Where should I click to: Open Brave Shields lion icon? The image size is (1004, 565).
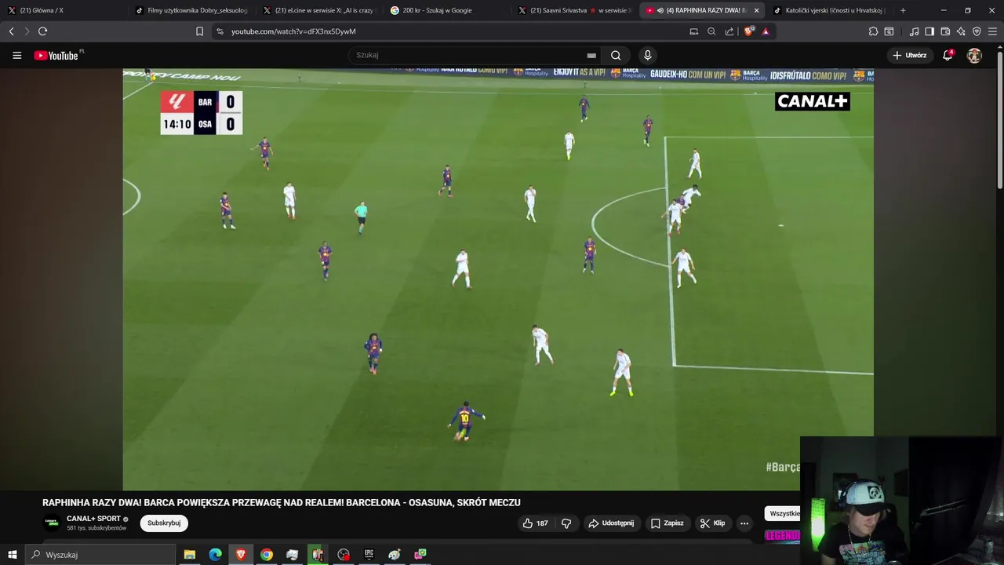click(748, 31)
